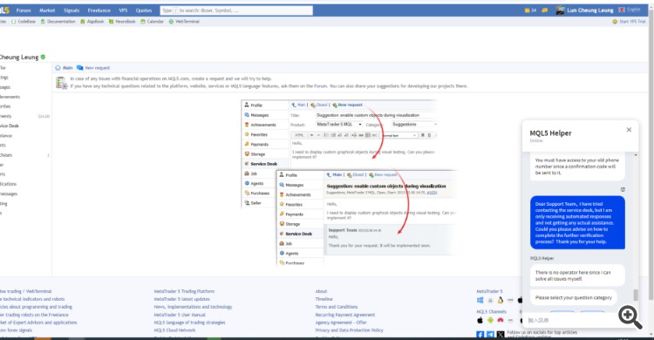Click the magnifier zoom-in icon
This screenshot has height=340, width=654.
[630, 317]
